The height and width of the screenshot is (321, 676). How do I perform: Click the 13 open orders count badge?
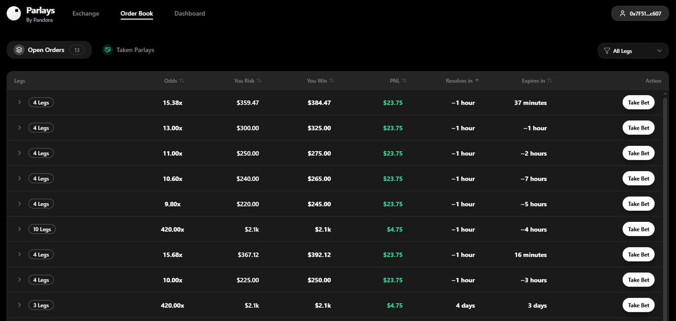pos(77,50)
